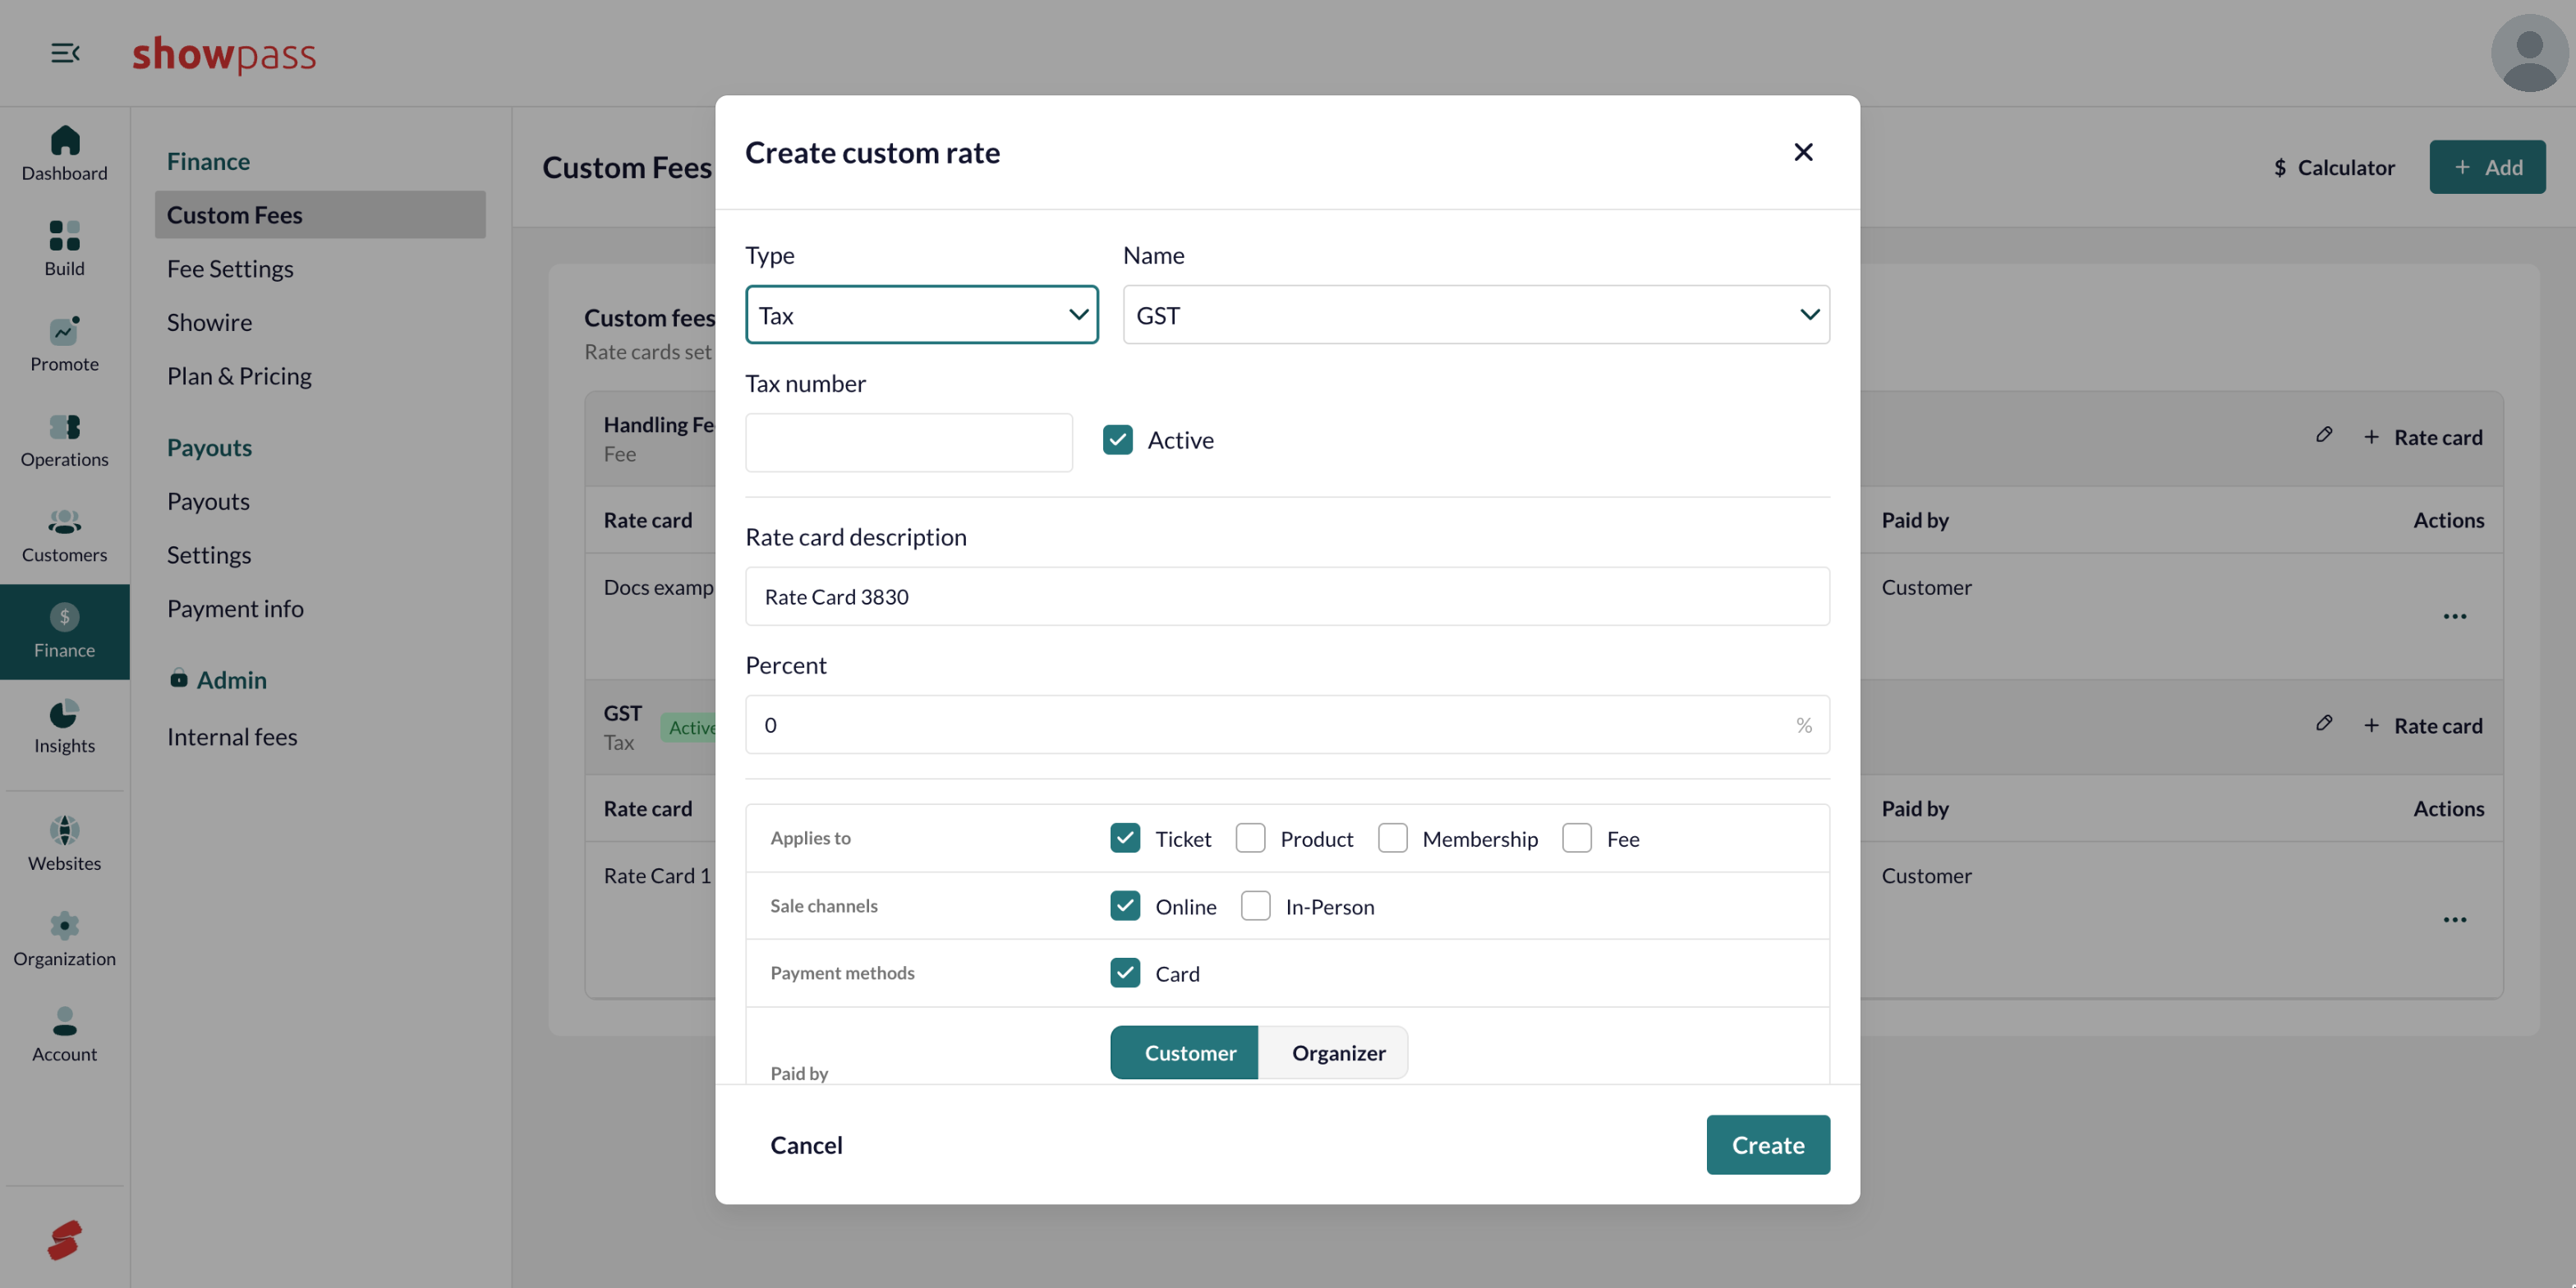Check the Product checkbox

[1250, 838]
